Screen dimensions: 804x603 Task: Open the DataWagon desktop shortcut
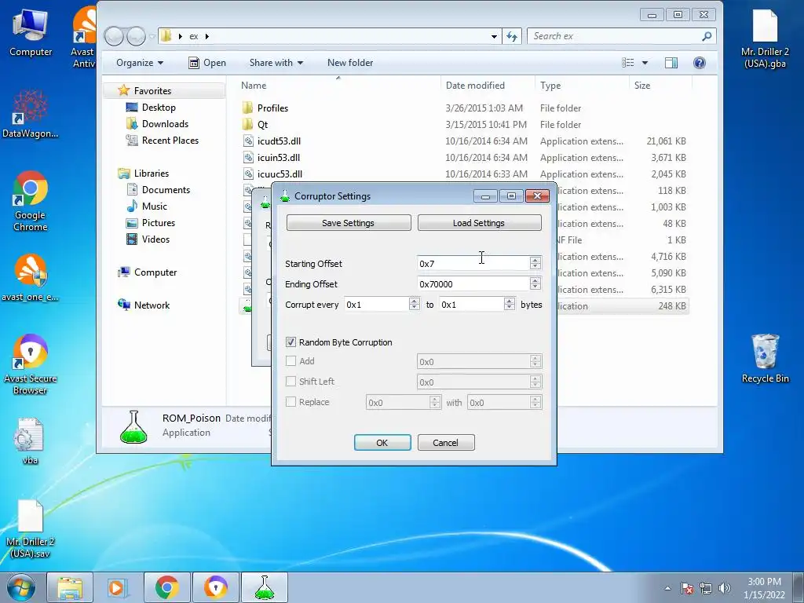[31, 114]
